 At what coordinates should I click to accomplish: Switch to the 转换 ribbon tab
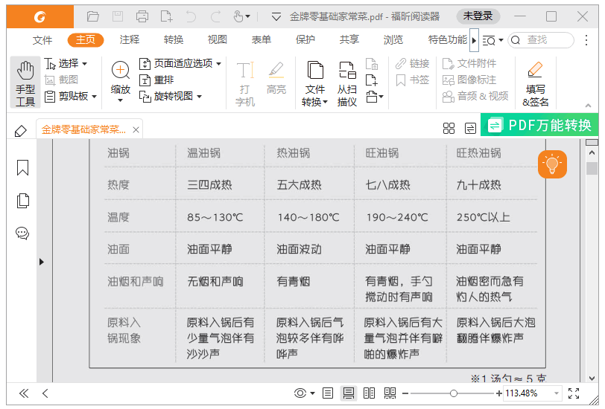coord(174,40)
